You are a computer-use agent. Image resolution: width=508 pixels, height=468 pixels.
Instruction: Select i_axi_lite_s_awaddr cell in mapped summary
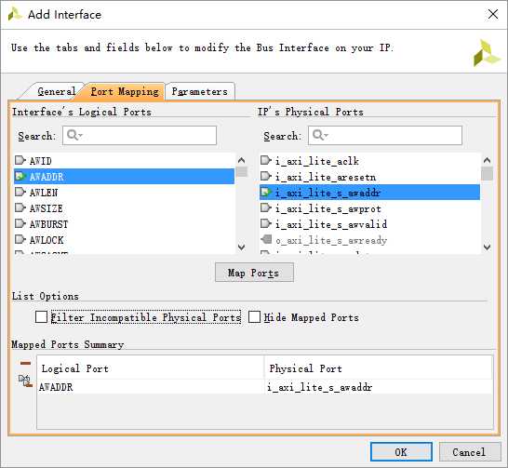click(379, 387)
